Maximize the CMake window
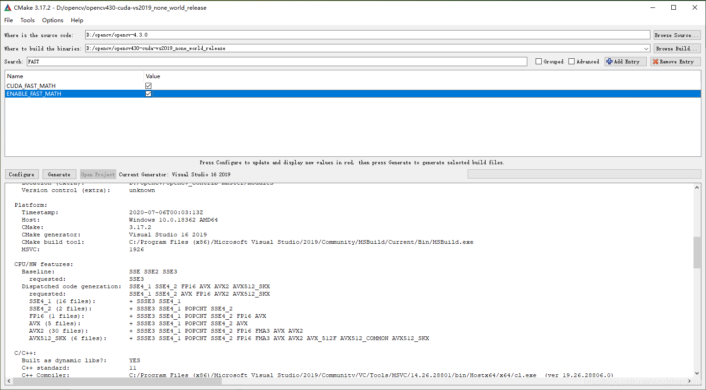Image resolution: width=706 pixels, height=390 pixels. (674, 7)
